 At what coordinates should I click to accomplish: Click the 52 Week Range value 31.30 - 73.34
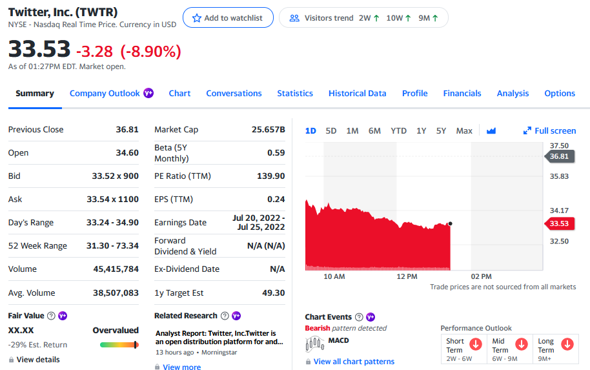112,246
